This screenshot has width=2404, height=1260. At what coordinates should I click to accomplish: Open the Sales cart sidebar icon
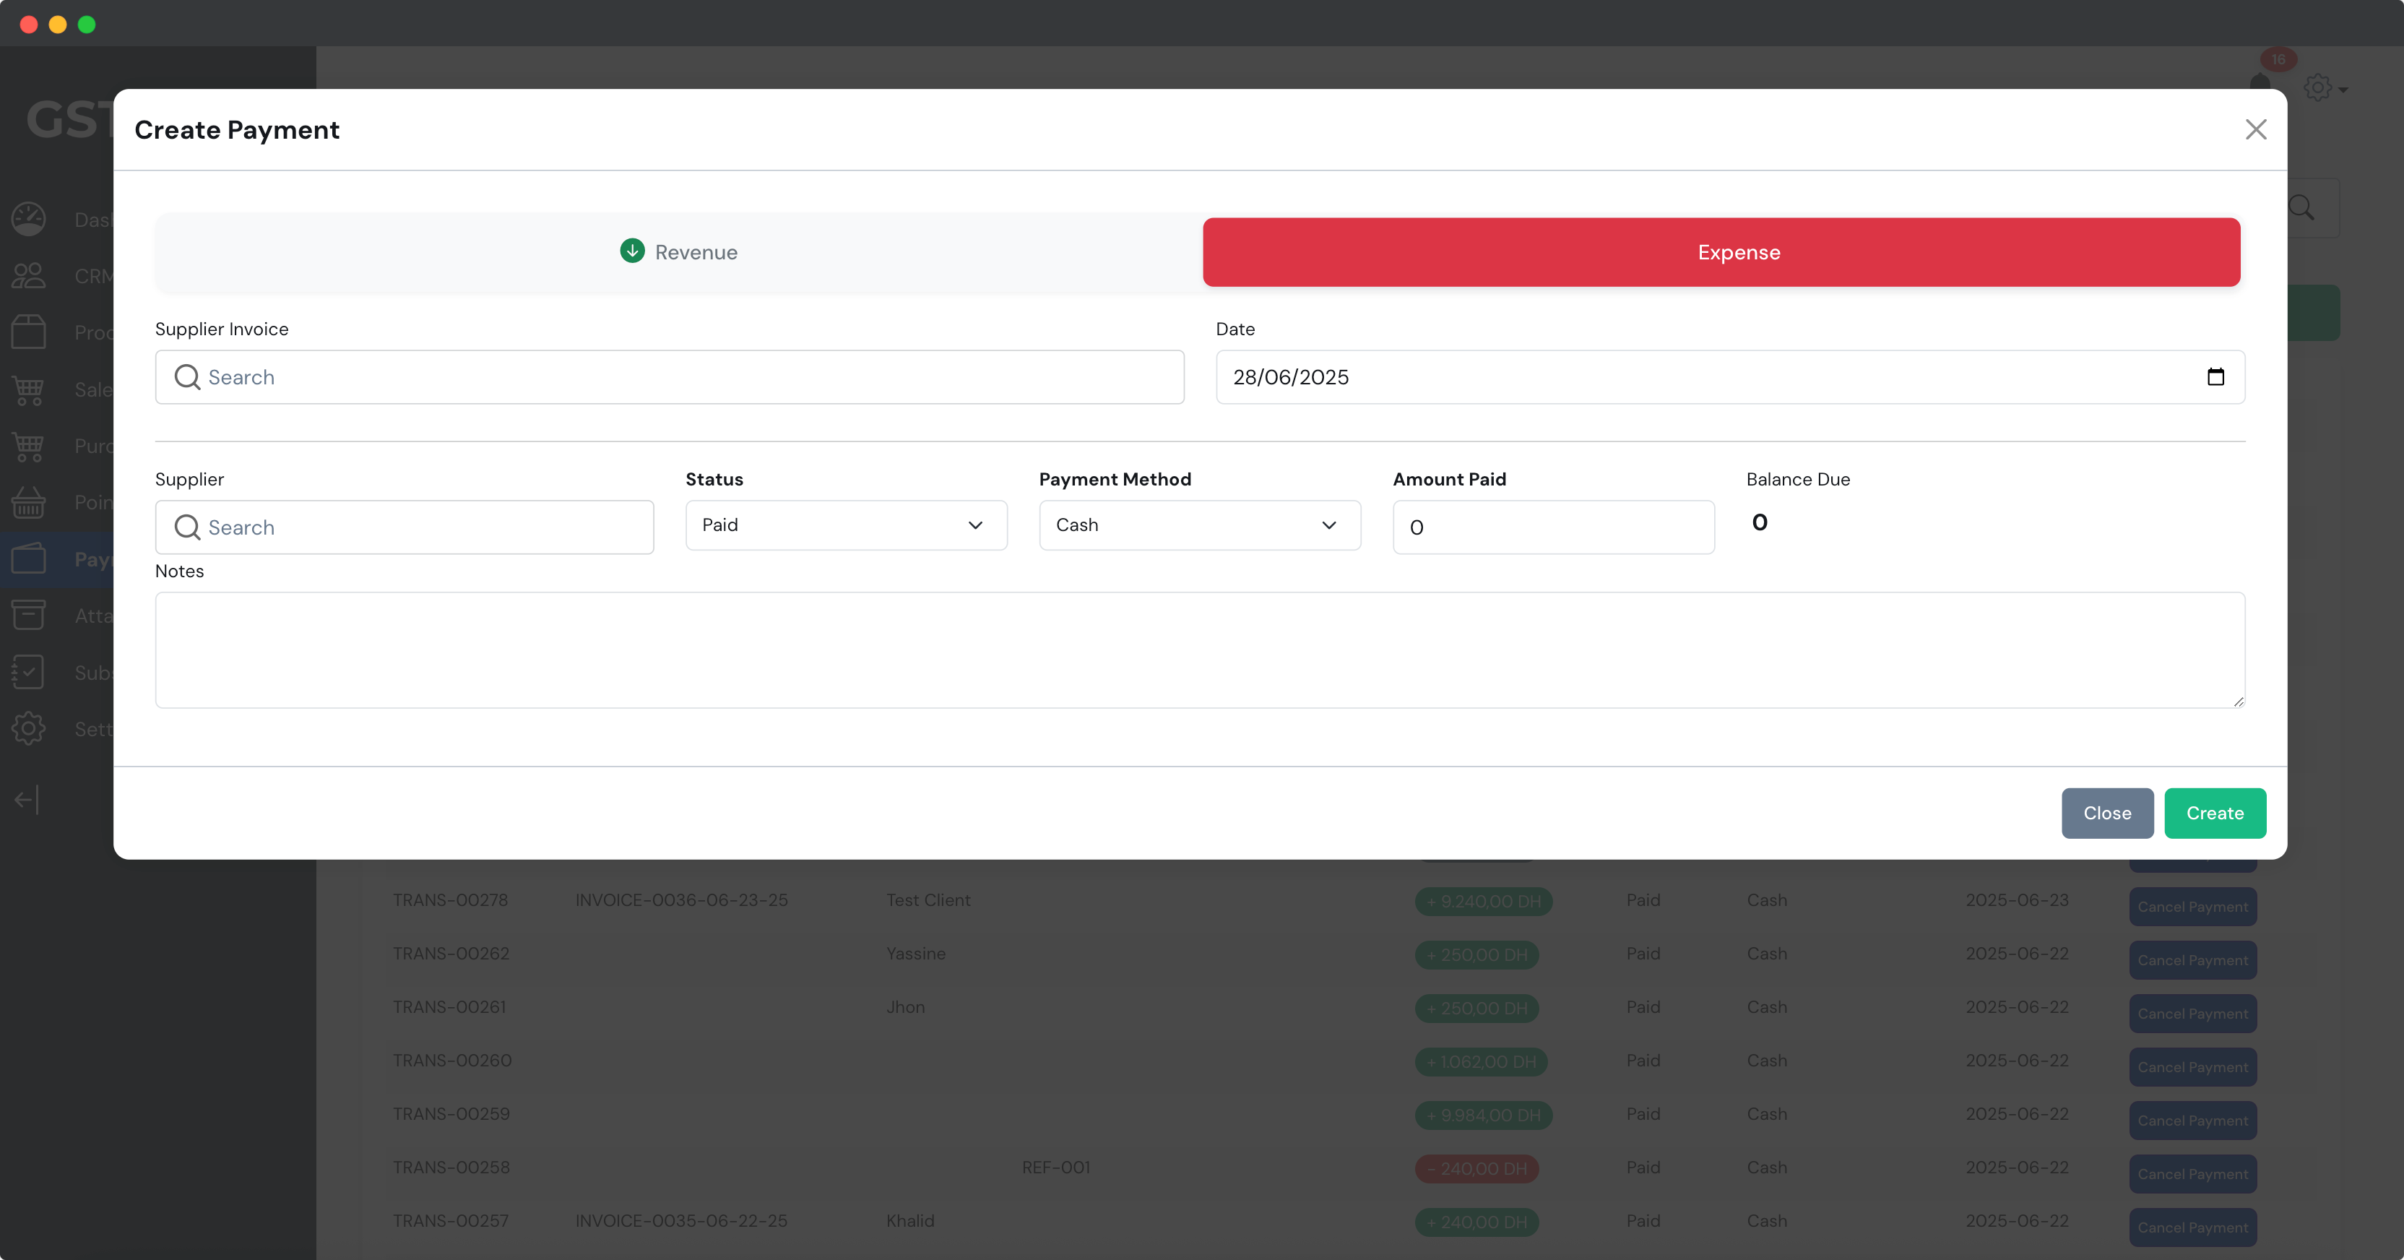point(29,389)
